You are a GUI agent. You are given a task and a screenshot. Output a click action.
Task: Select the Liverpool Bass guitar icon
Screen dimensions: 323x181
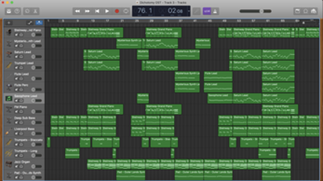[9, 131]
